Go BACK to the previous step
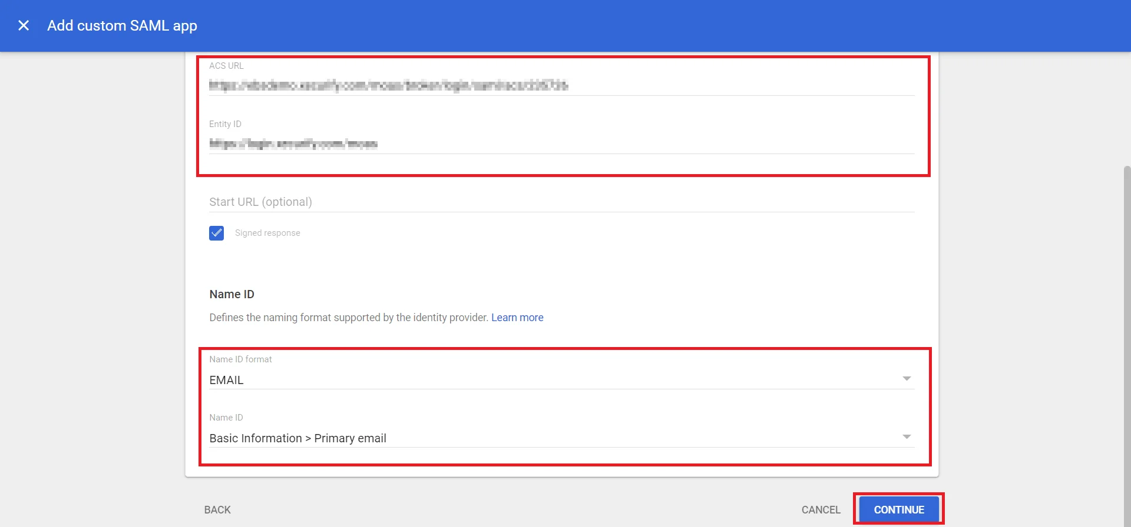The width and height of the screenshot is (1131, 527). click(217, 509)
